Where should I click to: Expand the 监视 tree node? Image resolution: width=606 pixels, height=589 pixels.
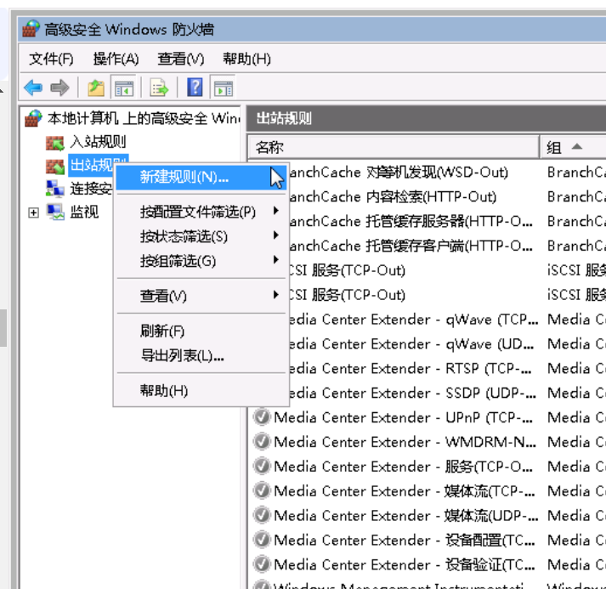[34, 212]
